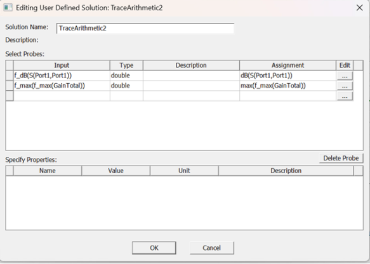Select row header of f_max(f_max(GainTotal)) probe
The height and width of the screenshot is (264, 370).
pos(10,86)
